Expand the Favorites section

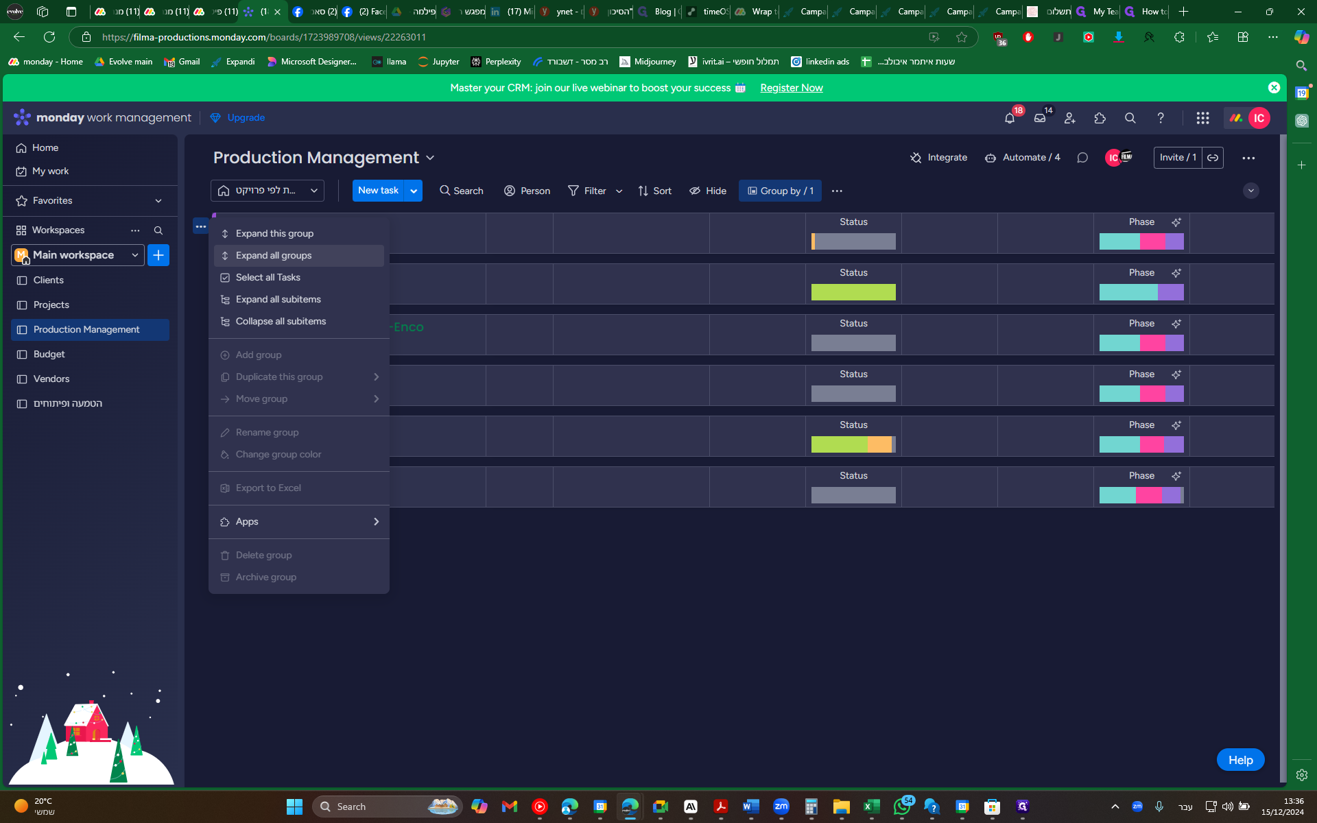(x=158, y=201)
